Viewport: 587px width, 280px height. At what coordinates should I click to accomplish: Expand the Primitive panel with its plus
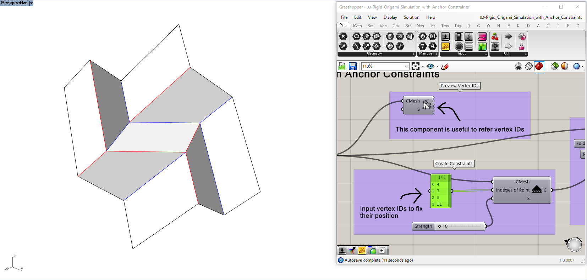coord(436,54)
